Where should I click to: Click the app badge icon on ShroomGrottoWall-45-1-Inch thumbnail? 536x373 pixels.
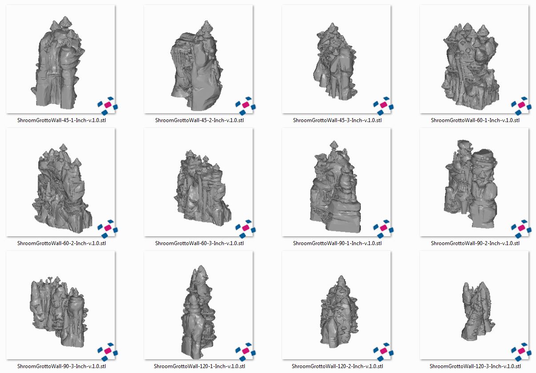pos(107,105)
